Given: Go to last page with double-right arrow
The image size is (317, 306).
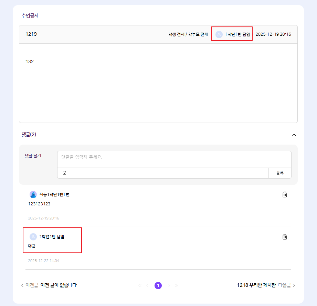Looking at the screenshot, I should [177, 285].
